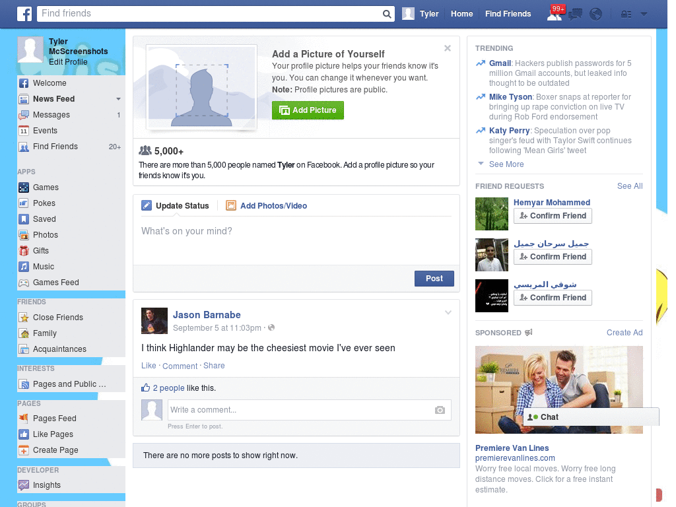This screenshot has height=507, width=676.
Task: Confirm Friend for جميل سرحان جميل
Action: point(553,257)
